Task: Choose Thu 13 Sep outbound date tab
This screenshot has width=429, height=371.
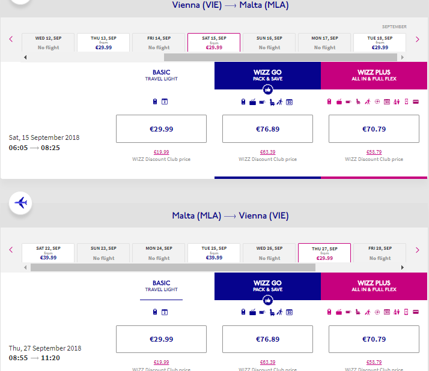Action: (x=103, y=43)
